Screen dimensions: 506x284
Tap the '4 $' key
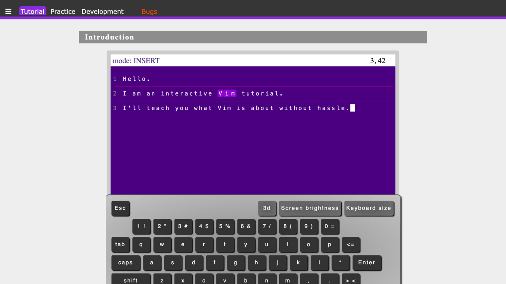pos(204,226)
